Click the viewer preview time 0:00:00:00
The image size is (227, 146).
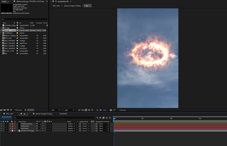pos(122,110)
